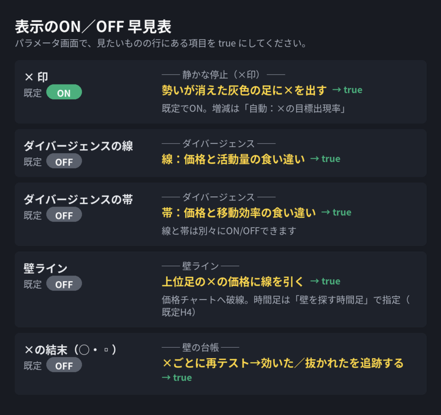441x415 pixels.
Task: Select the 壁ライン row label
Action: 45,268
